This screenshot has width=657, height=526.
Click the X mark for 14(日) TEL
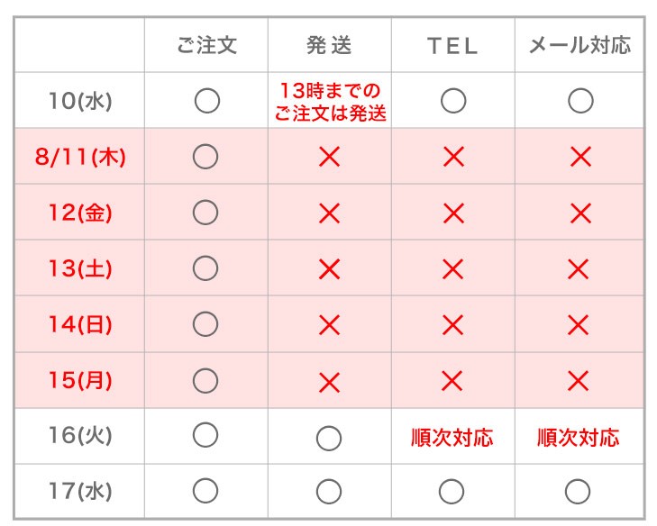tap(452, 324)
